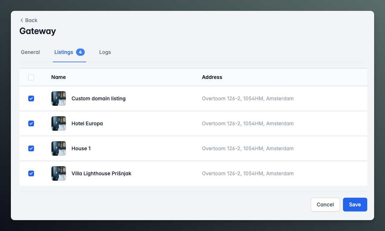Viewport: 385px width, 231px height.
Task: Click the Hotel Europa thumbnail image
Action: pyautogui.click(x=59, y=123)
